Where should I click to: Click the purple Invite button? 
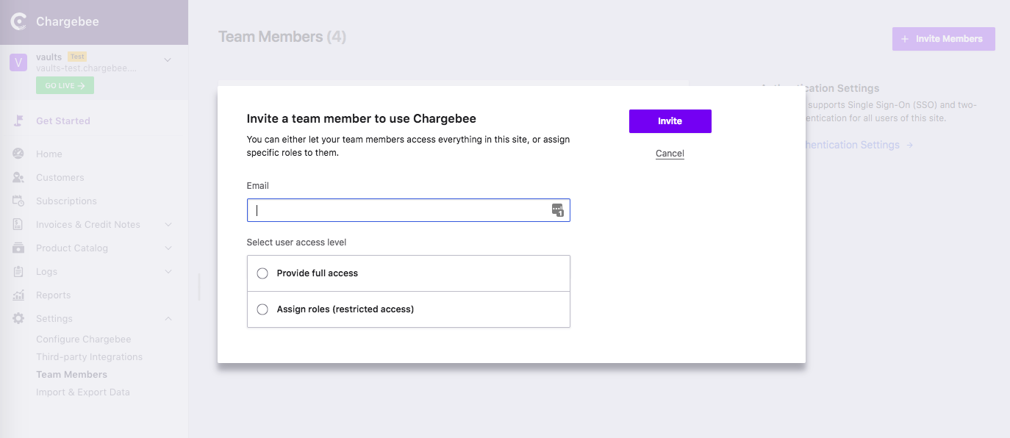tap(670, 121)
